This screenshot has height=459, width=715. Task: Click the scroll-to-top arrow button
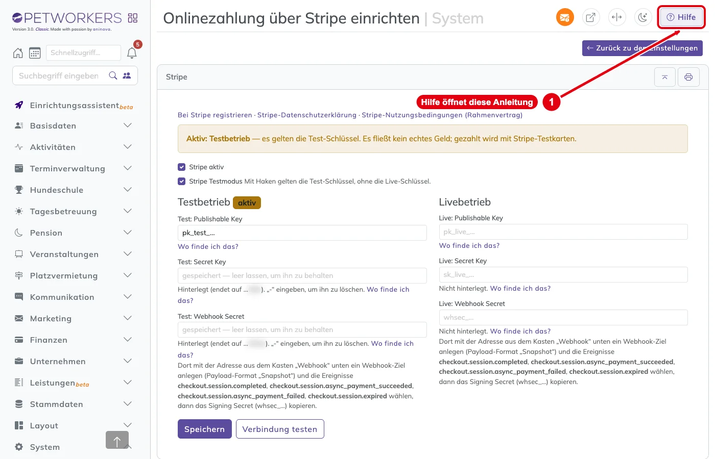pos(117,440)
